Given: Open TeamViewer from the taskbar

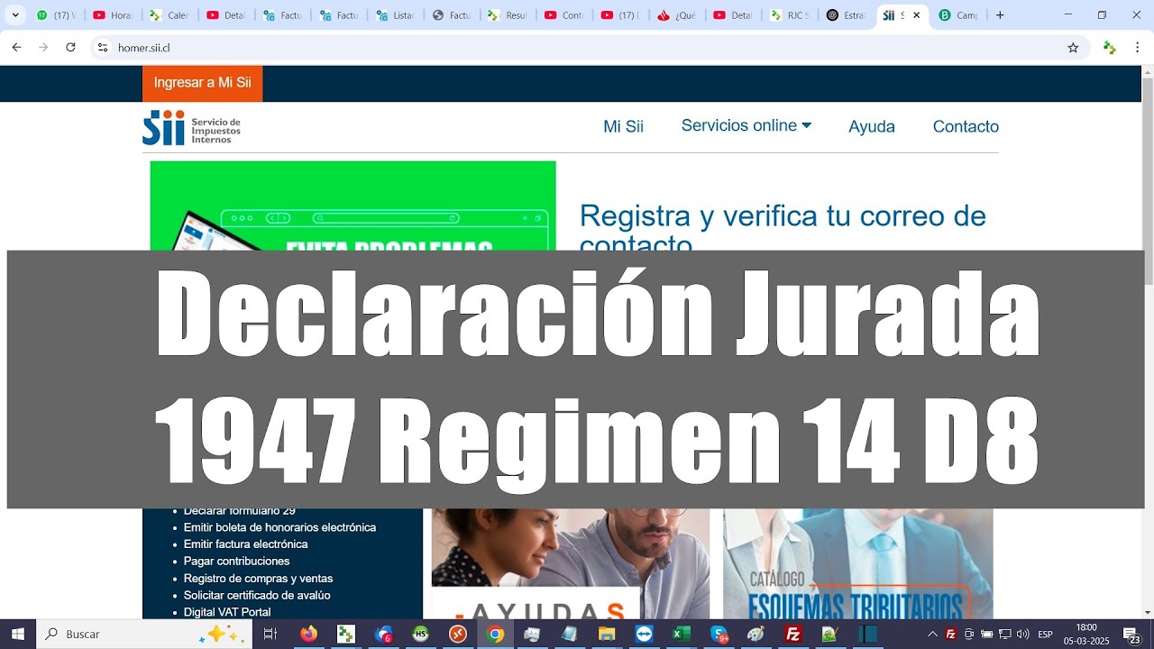Looking at the screenshot, I should point(644,635).
